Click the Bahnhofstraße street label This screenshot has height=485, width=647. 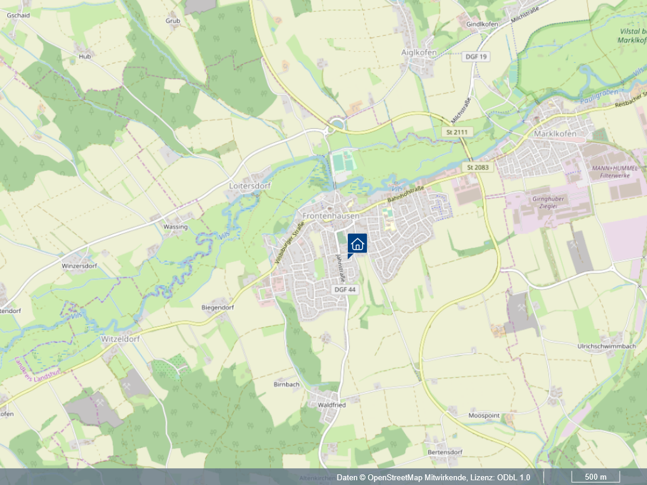[x=405, y=196]
